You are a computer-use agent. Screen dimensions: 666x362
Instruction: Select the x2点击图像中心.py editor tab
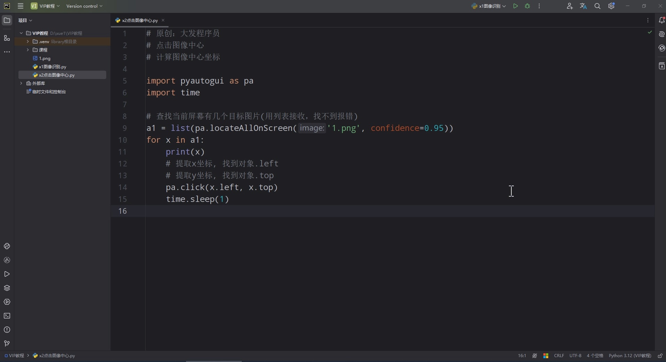pos(140,21)
